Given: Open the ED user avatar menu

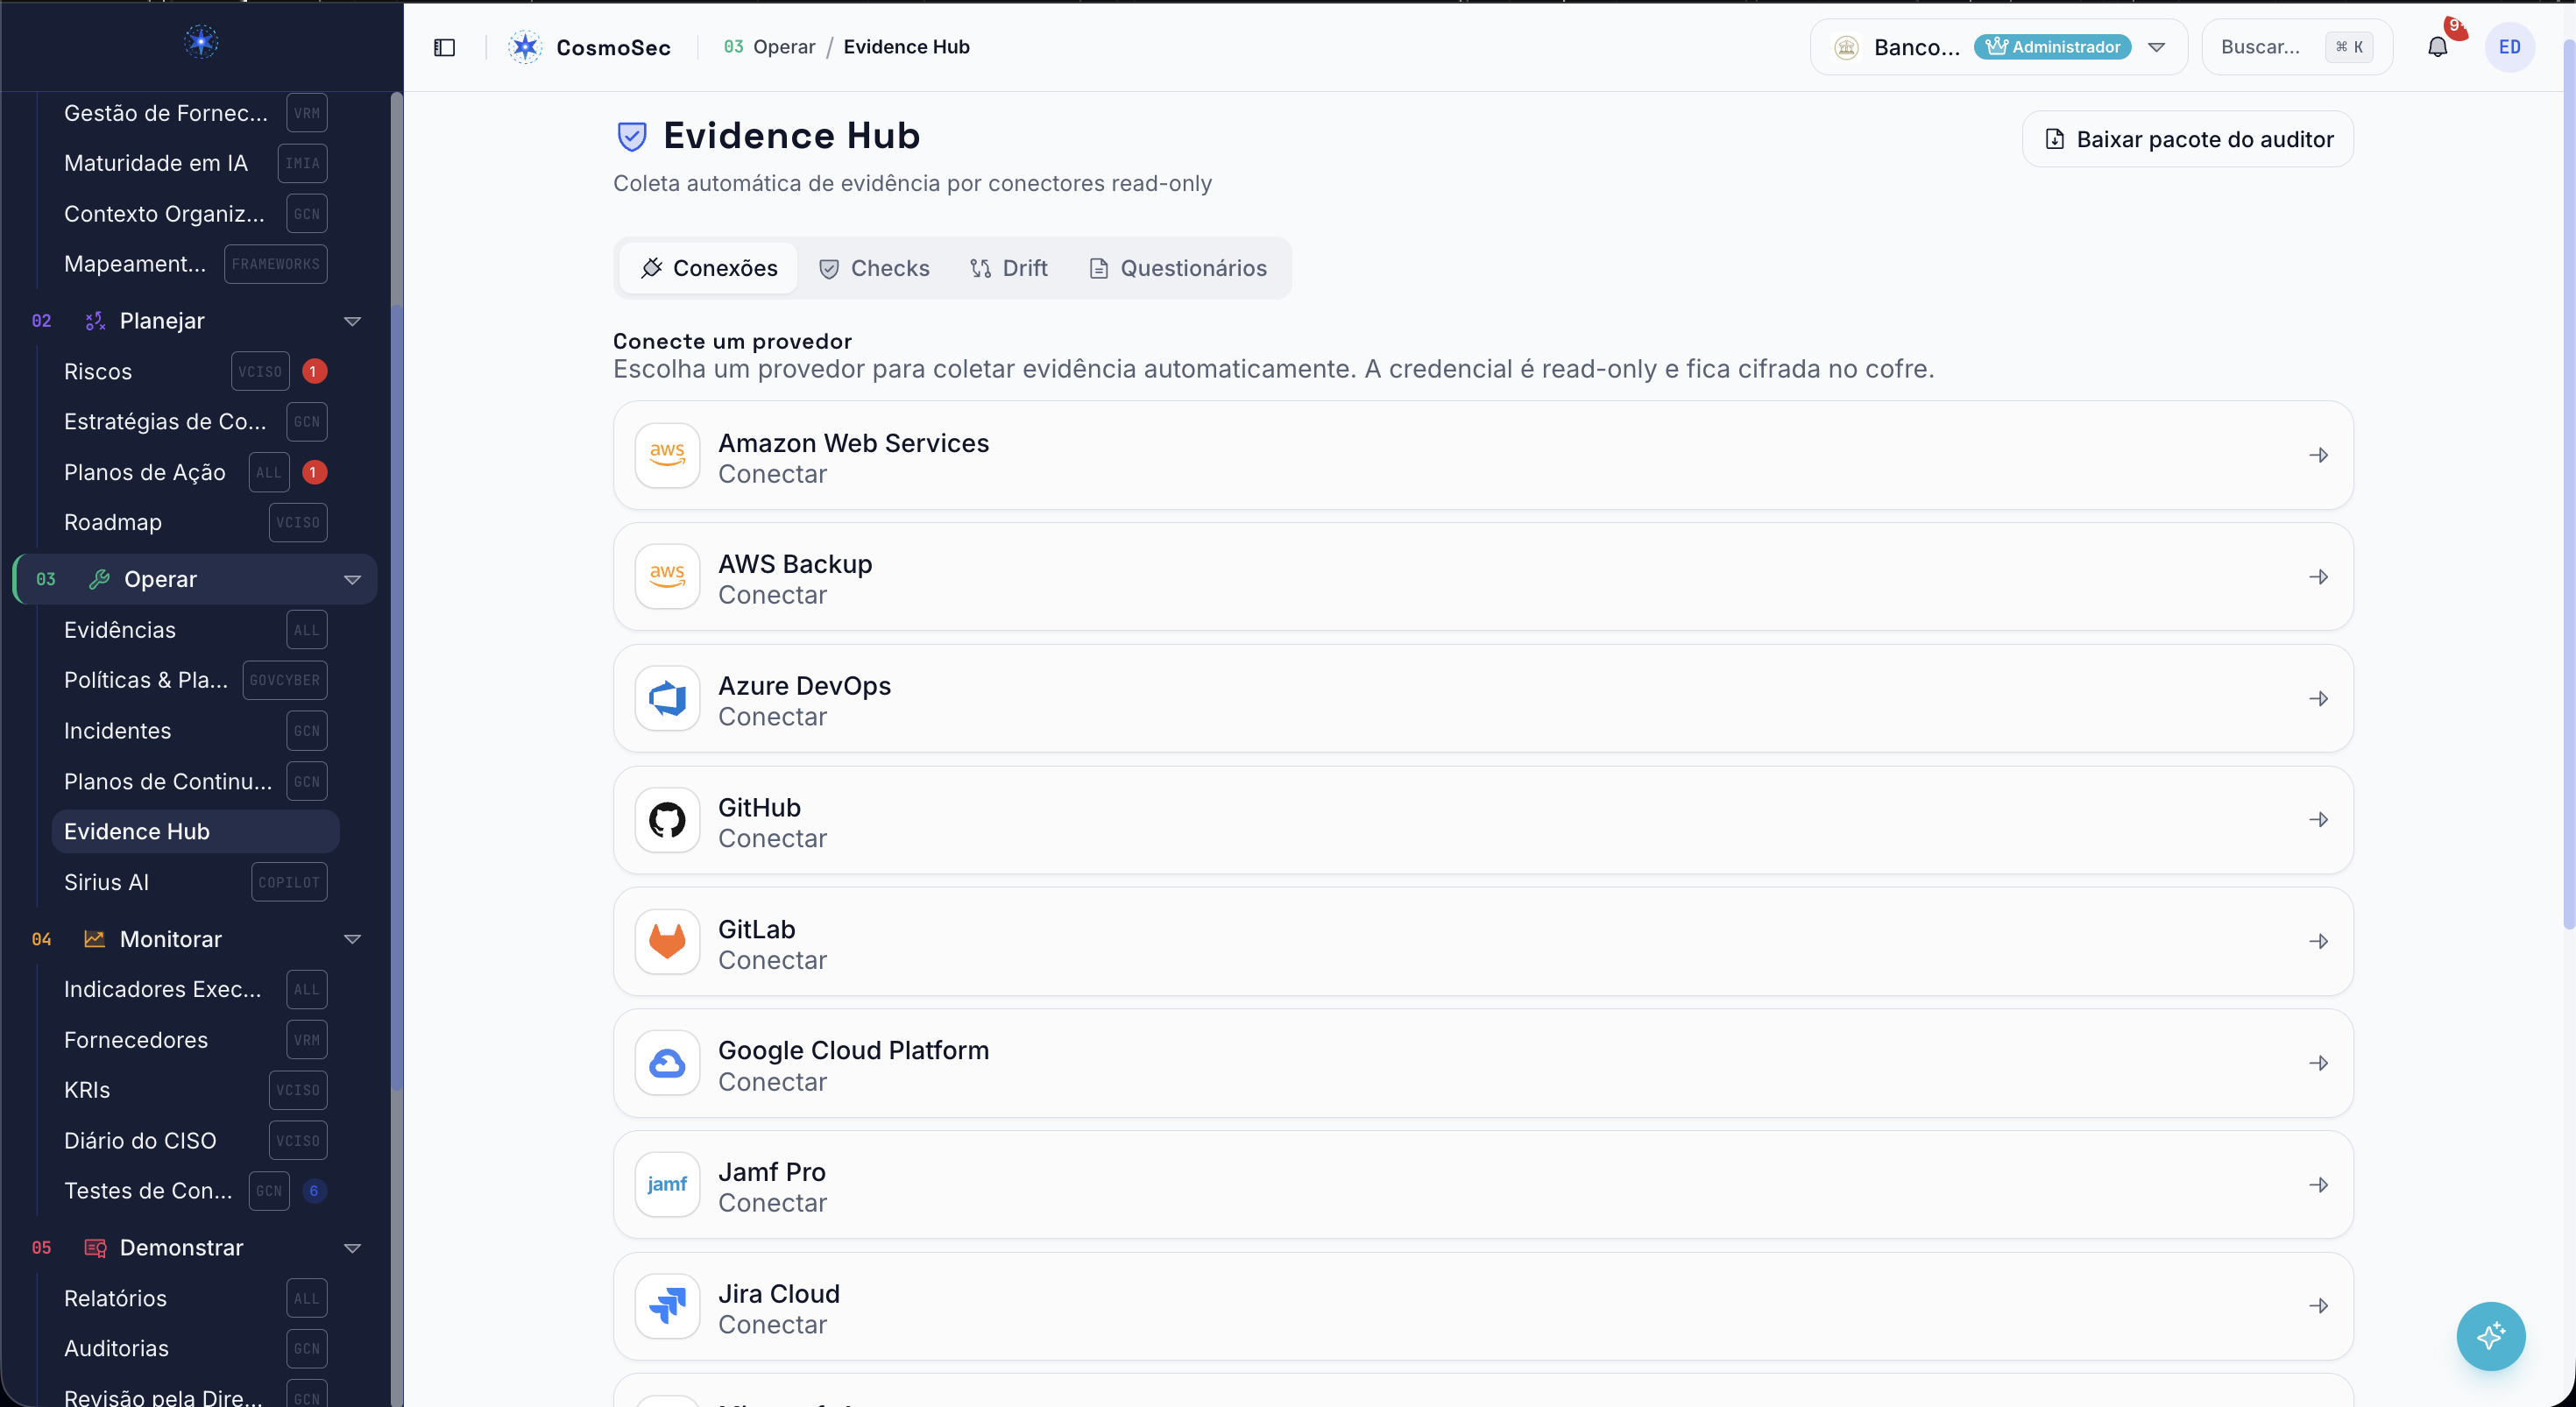Looking at the screenshot, I should 2509,47.
